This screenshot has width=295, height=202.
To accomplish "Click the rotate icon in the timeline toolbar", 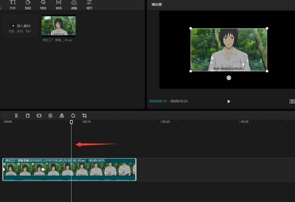I will click(73, 116).
